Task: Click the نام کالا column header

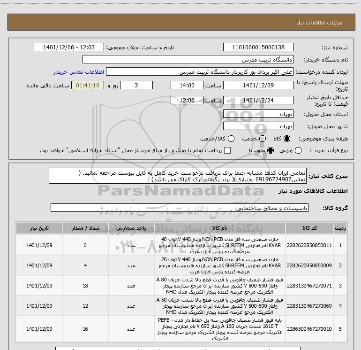Action: click(x=220, y=228)
